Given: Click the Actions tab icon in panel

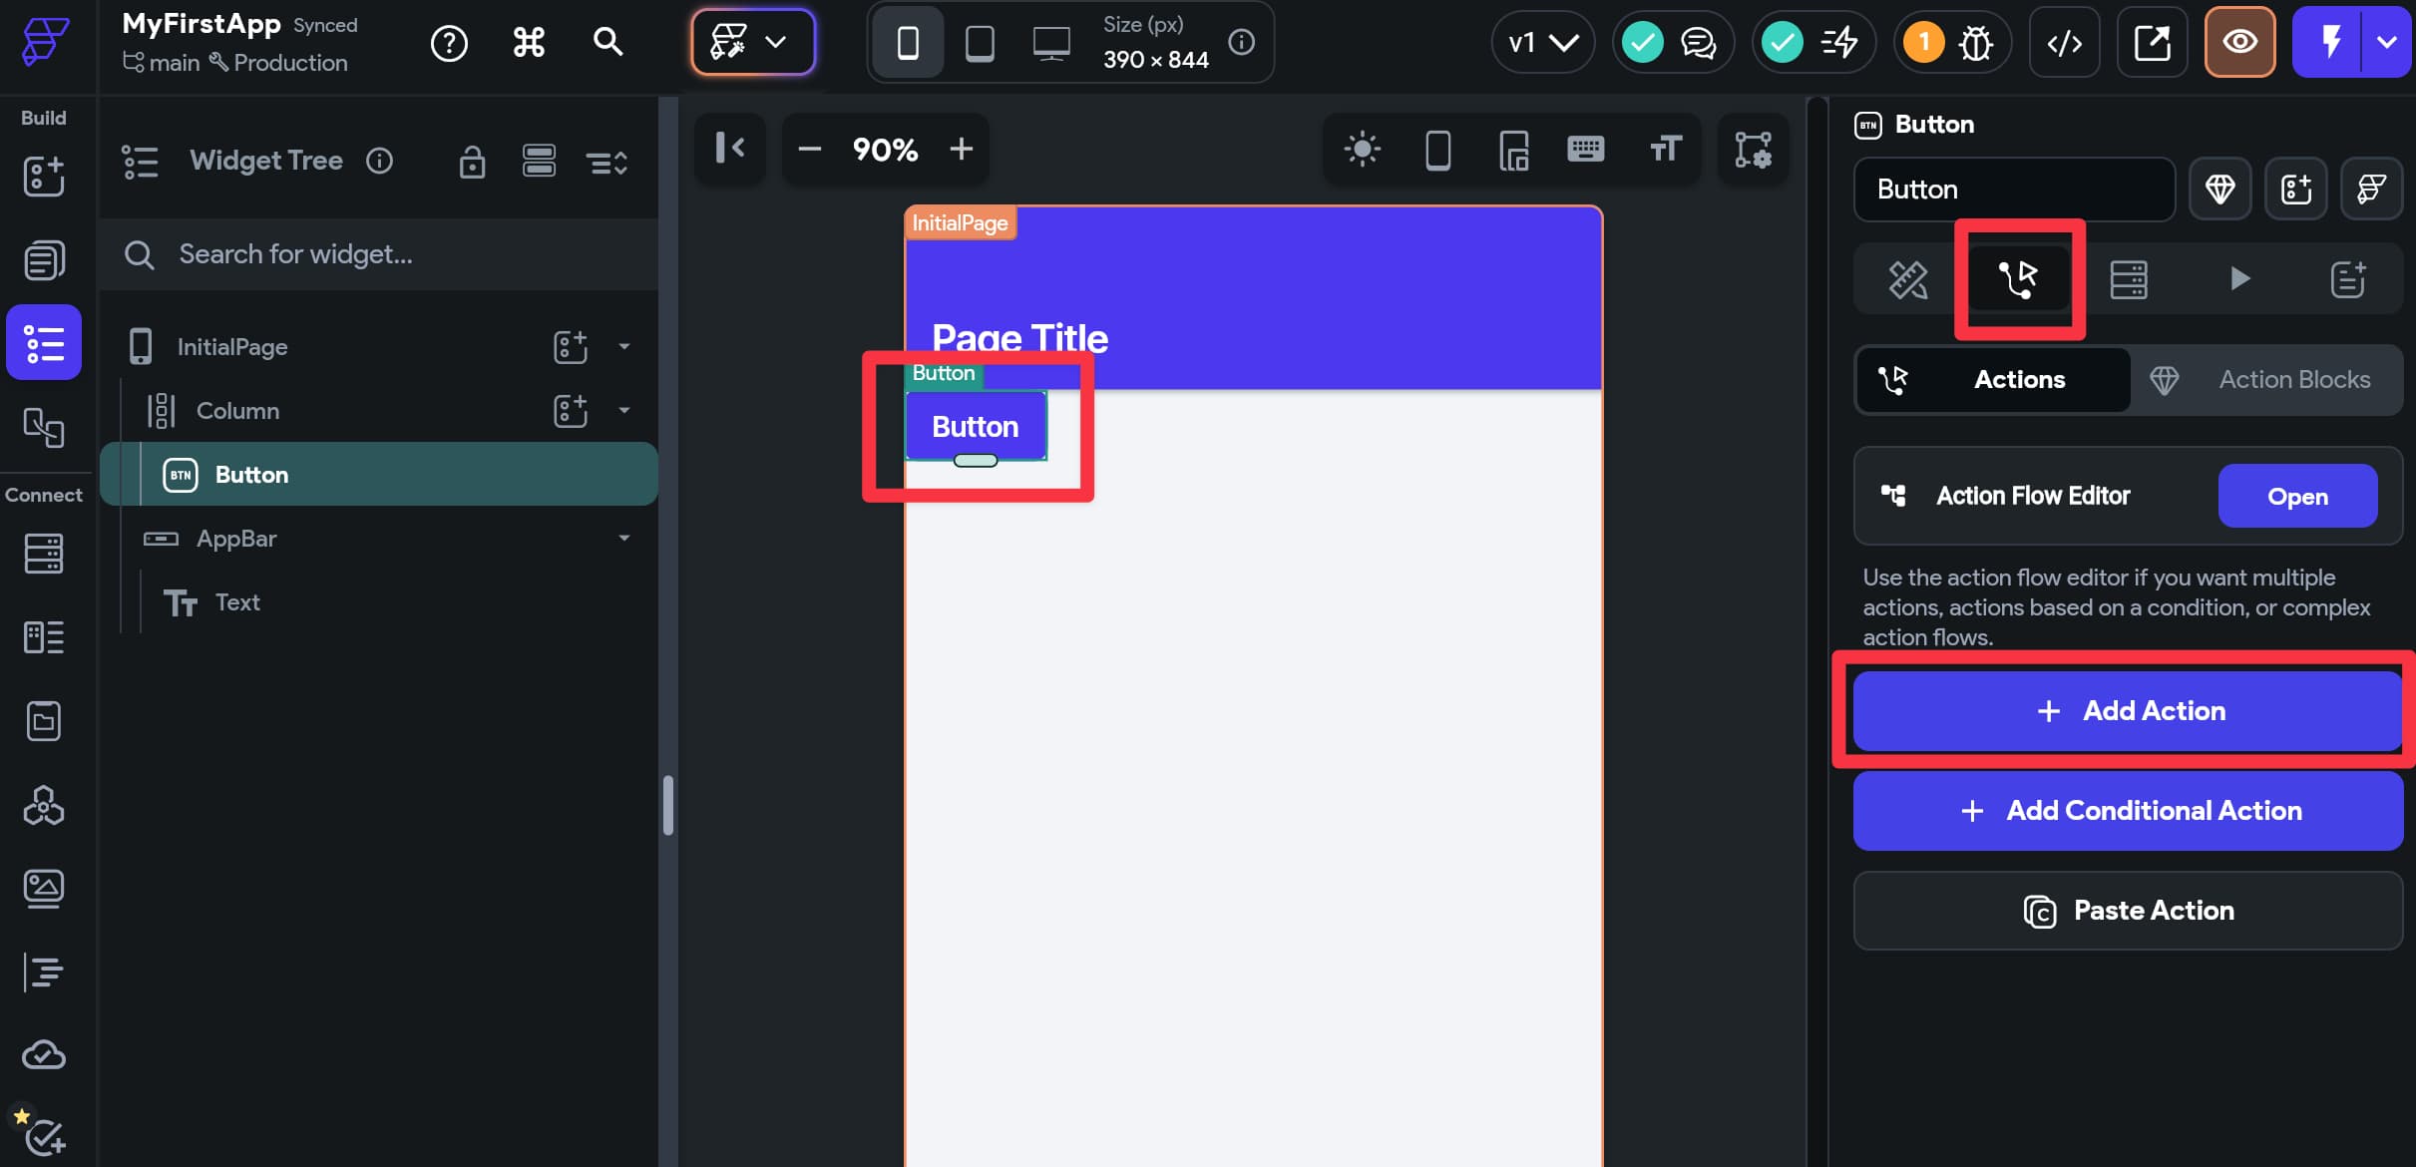Looking at the screenshot, I should tap(2020, 279).
